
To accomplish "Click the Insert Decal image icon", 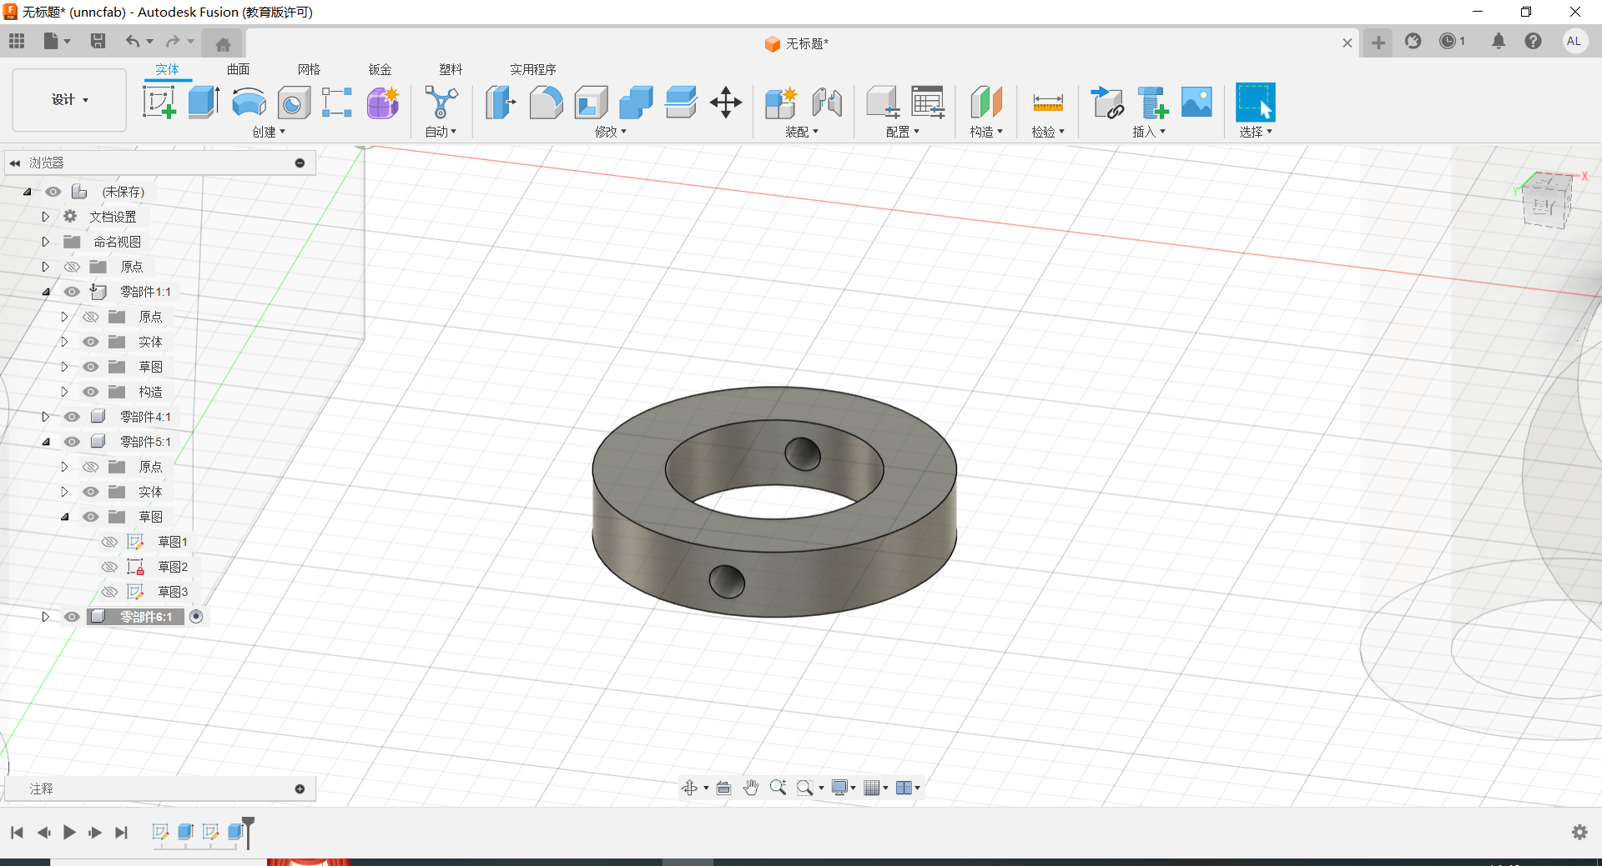I will click(1196, 103).
